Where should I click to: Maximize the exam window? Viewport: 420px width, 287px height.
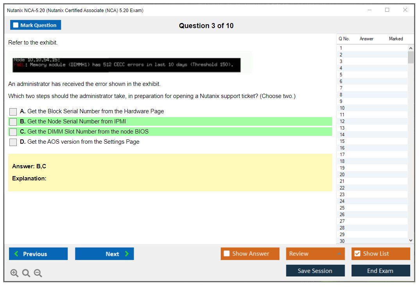click(x=387, y=10)
